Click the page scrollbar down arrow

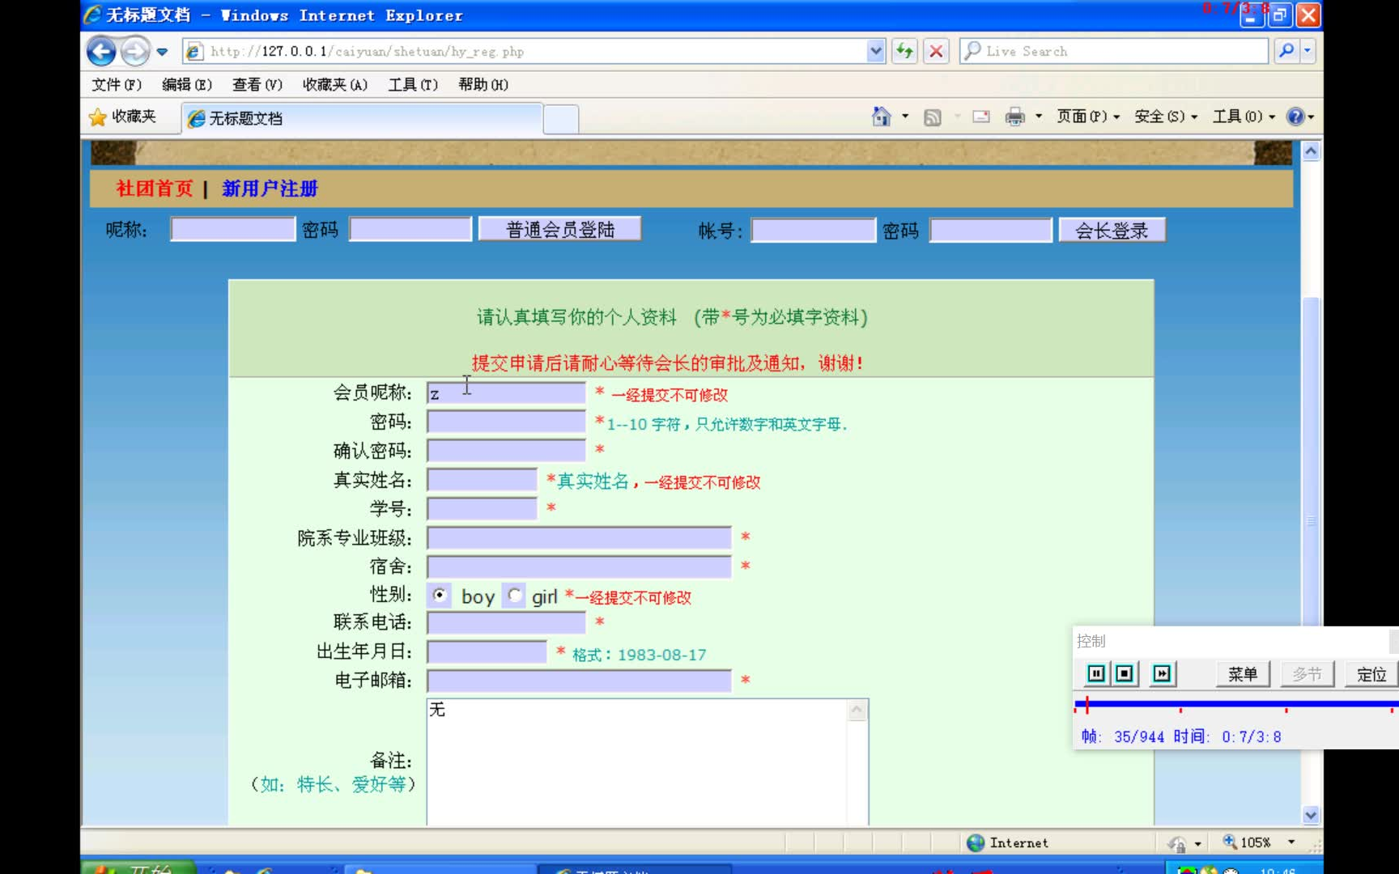point(1311,815)
